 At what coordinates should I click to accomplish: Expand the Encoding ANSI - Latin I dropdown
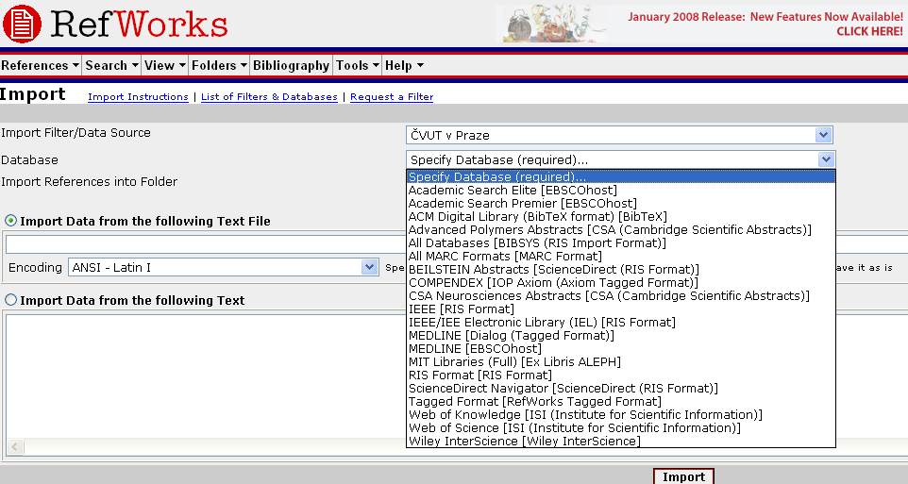369,267
